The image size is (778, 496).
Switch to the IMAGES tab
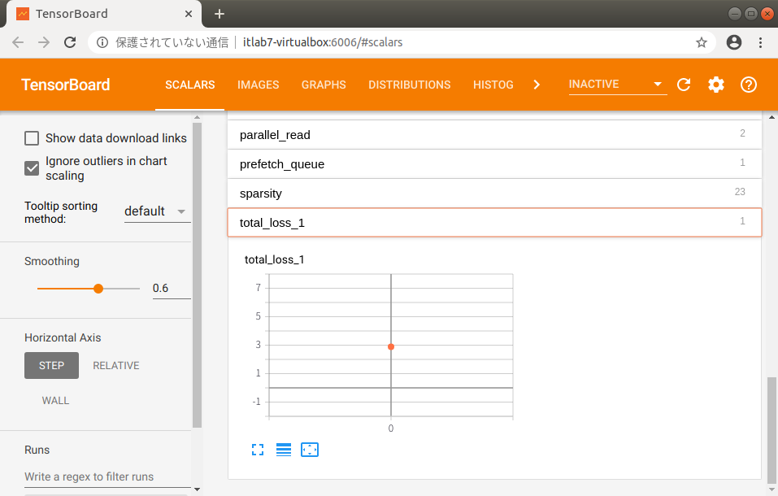tap(258, 85)
